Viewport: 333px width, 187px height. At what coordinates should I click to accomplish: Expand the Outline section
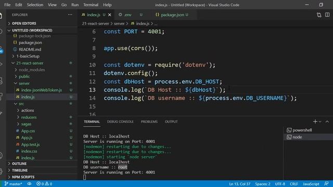tap(42, 164)
